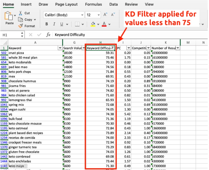Select the results value 103000000
Viewport: 209px width, 170px height.
(166, 53)
